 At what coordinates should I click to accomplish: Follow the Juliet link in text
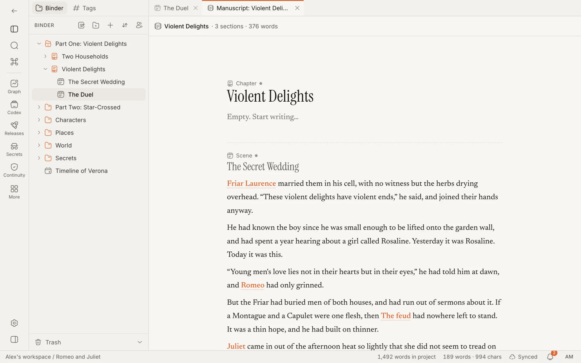click(236, 346)
